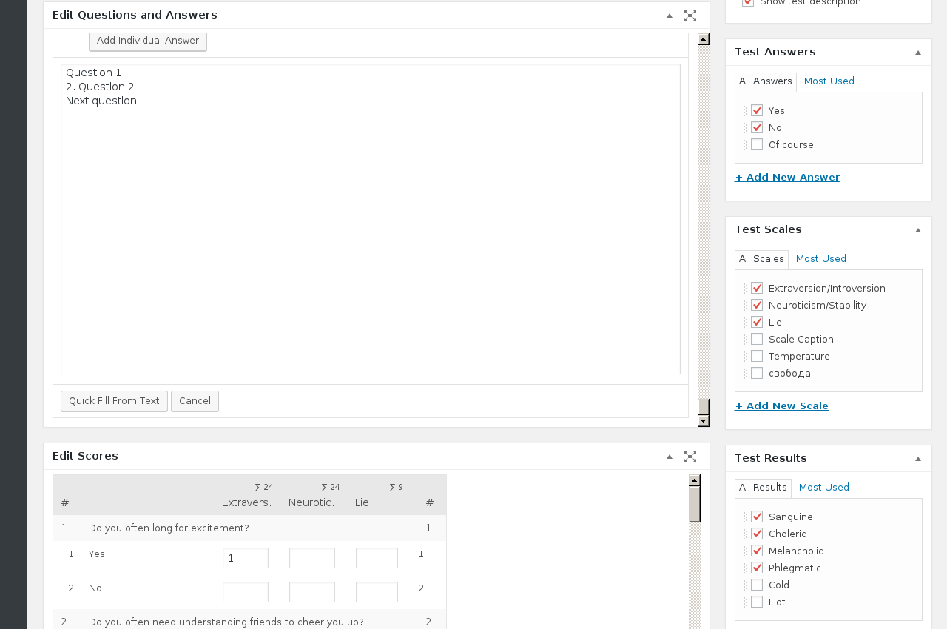Screen dimensions: 947x629
Task: Click the drag handle beside Neuroticism/Stability
Action: tap(745, 306)
